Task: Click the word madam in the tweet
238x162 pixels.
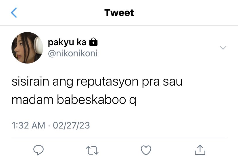Action: (x=32, y=100)
